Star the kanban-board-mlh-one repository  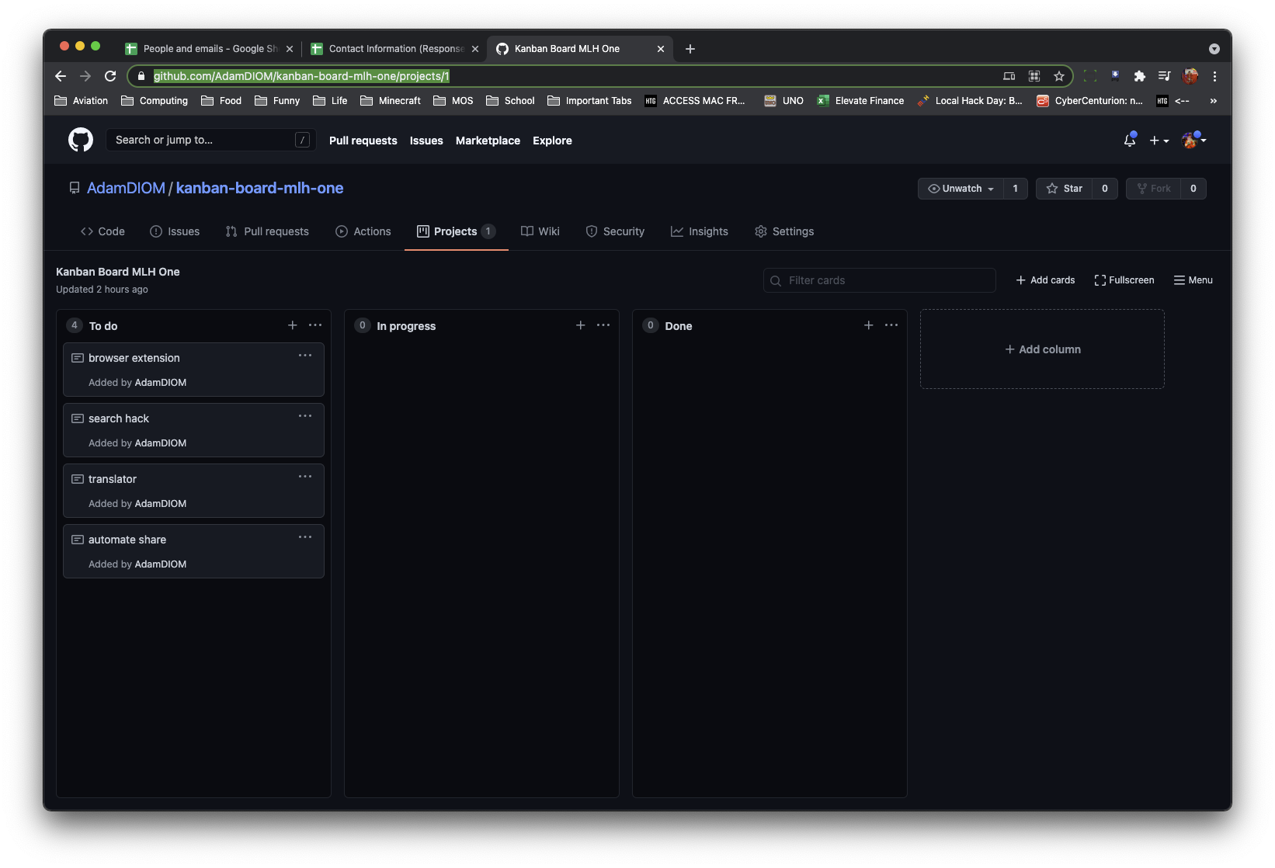pos(1064,189)
